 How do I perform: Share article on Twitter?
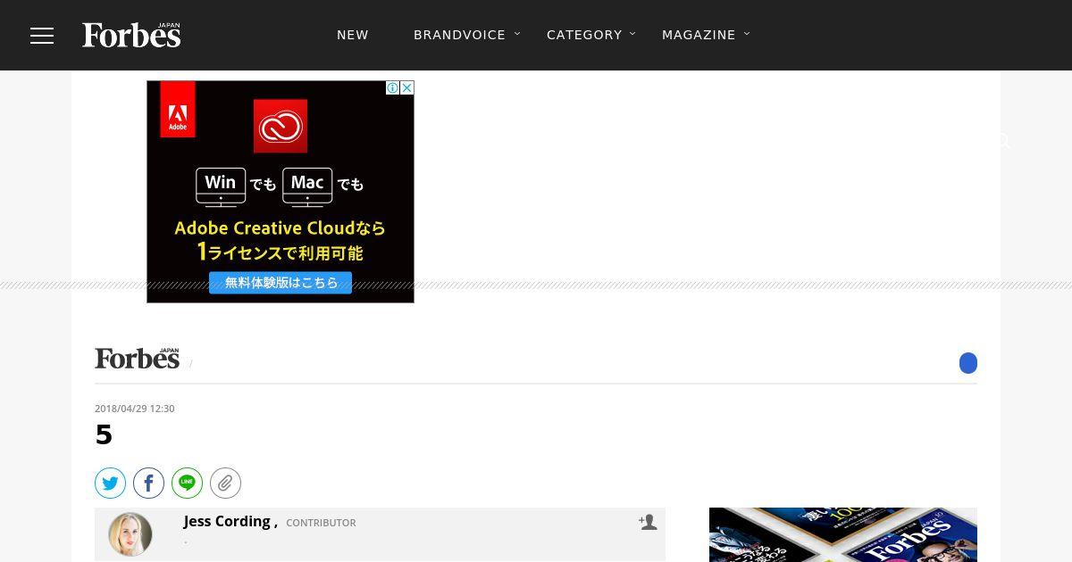pyautogui.click(x=111, y=483)
